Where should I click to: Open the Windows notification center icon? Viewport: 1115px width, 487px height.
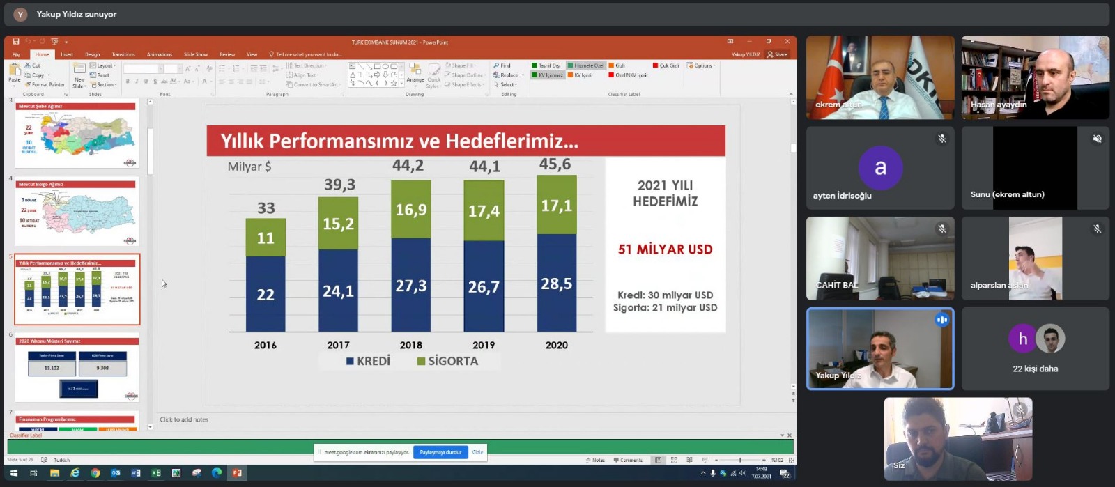(x=785, y=474)
